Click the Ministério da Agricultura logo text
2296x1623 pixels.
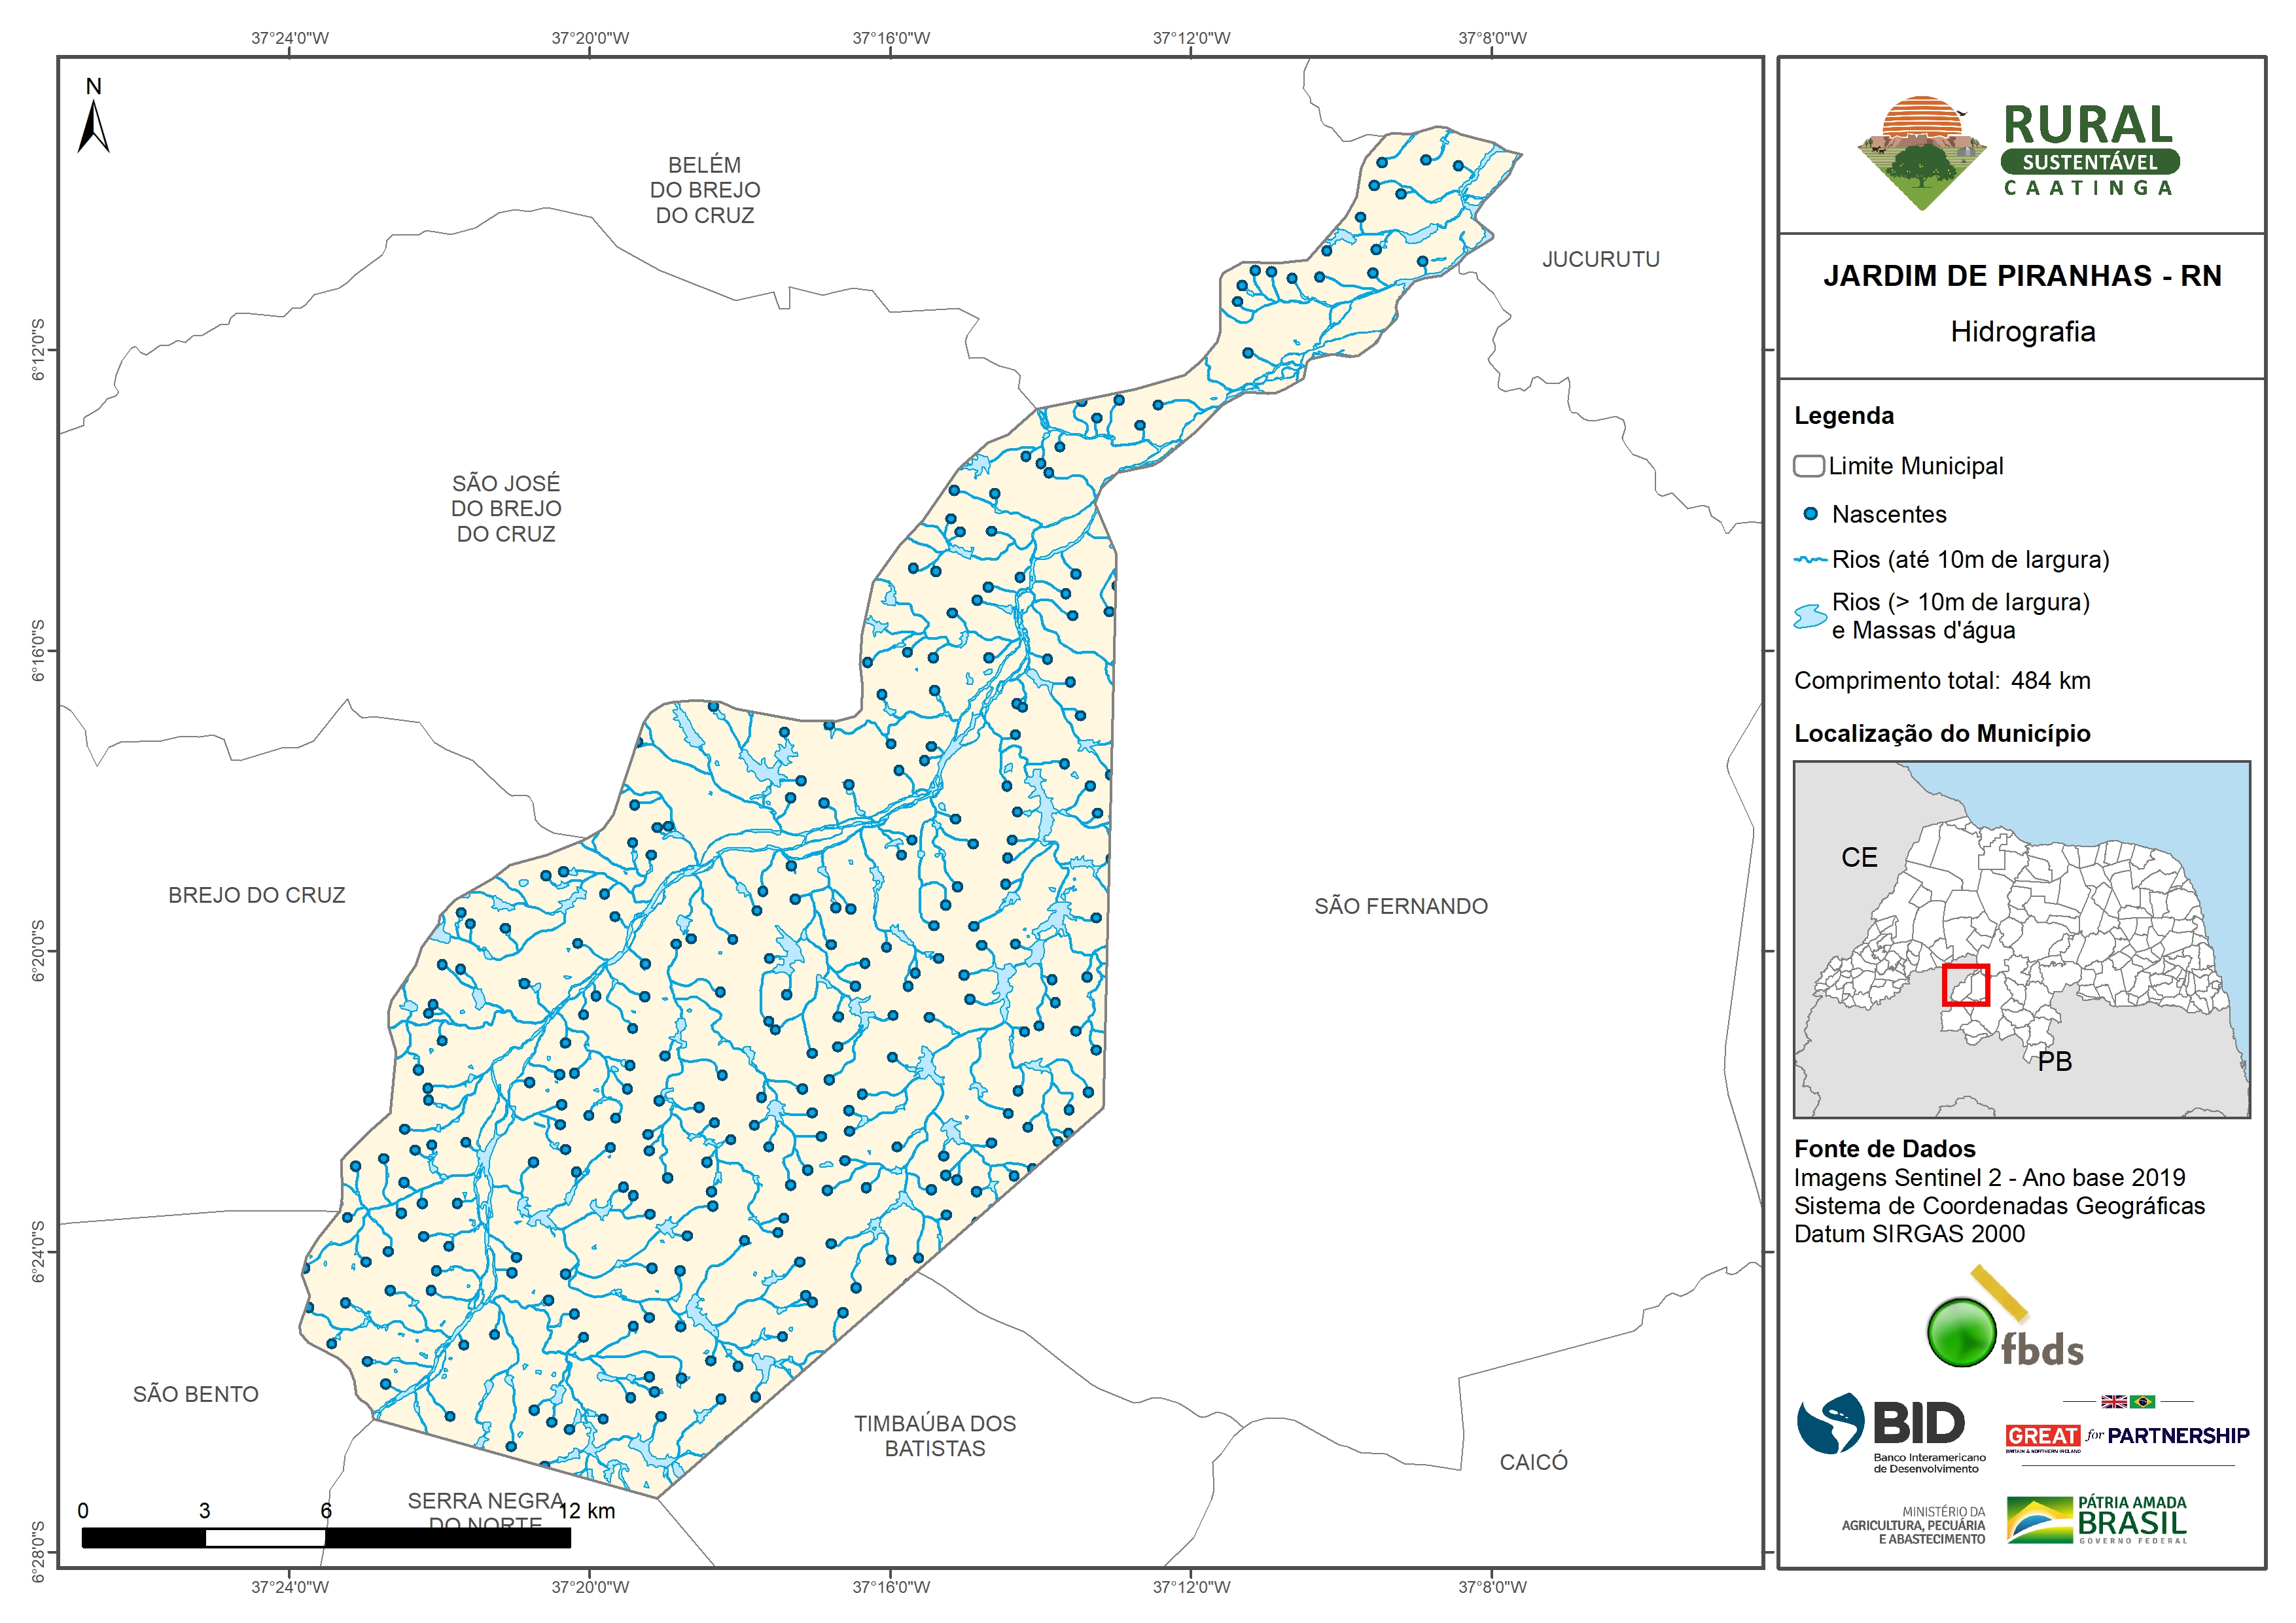tap(1913, 1526)
